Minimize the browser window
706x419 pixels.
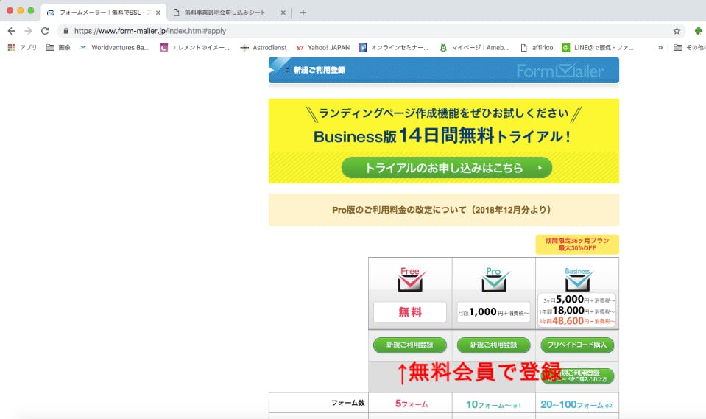pyautogui.click(x=21, y=10)
